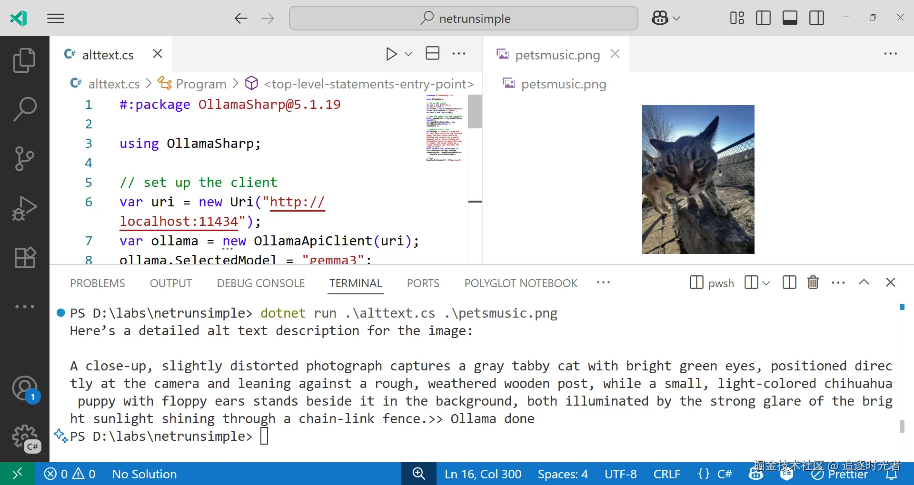Switch to the PROBLEMS panel tab
914x485 pixels.
coord(98,283)
